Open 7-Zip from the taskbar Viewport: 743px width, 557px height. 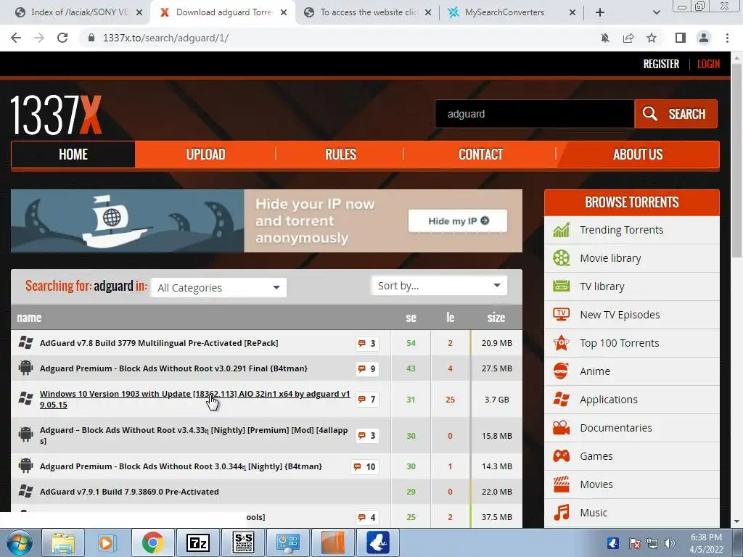click(x=197, y=542)
